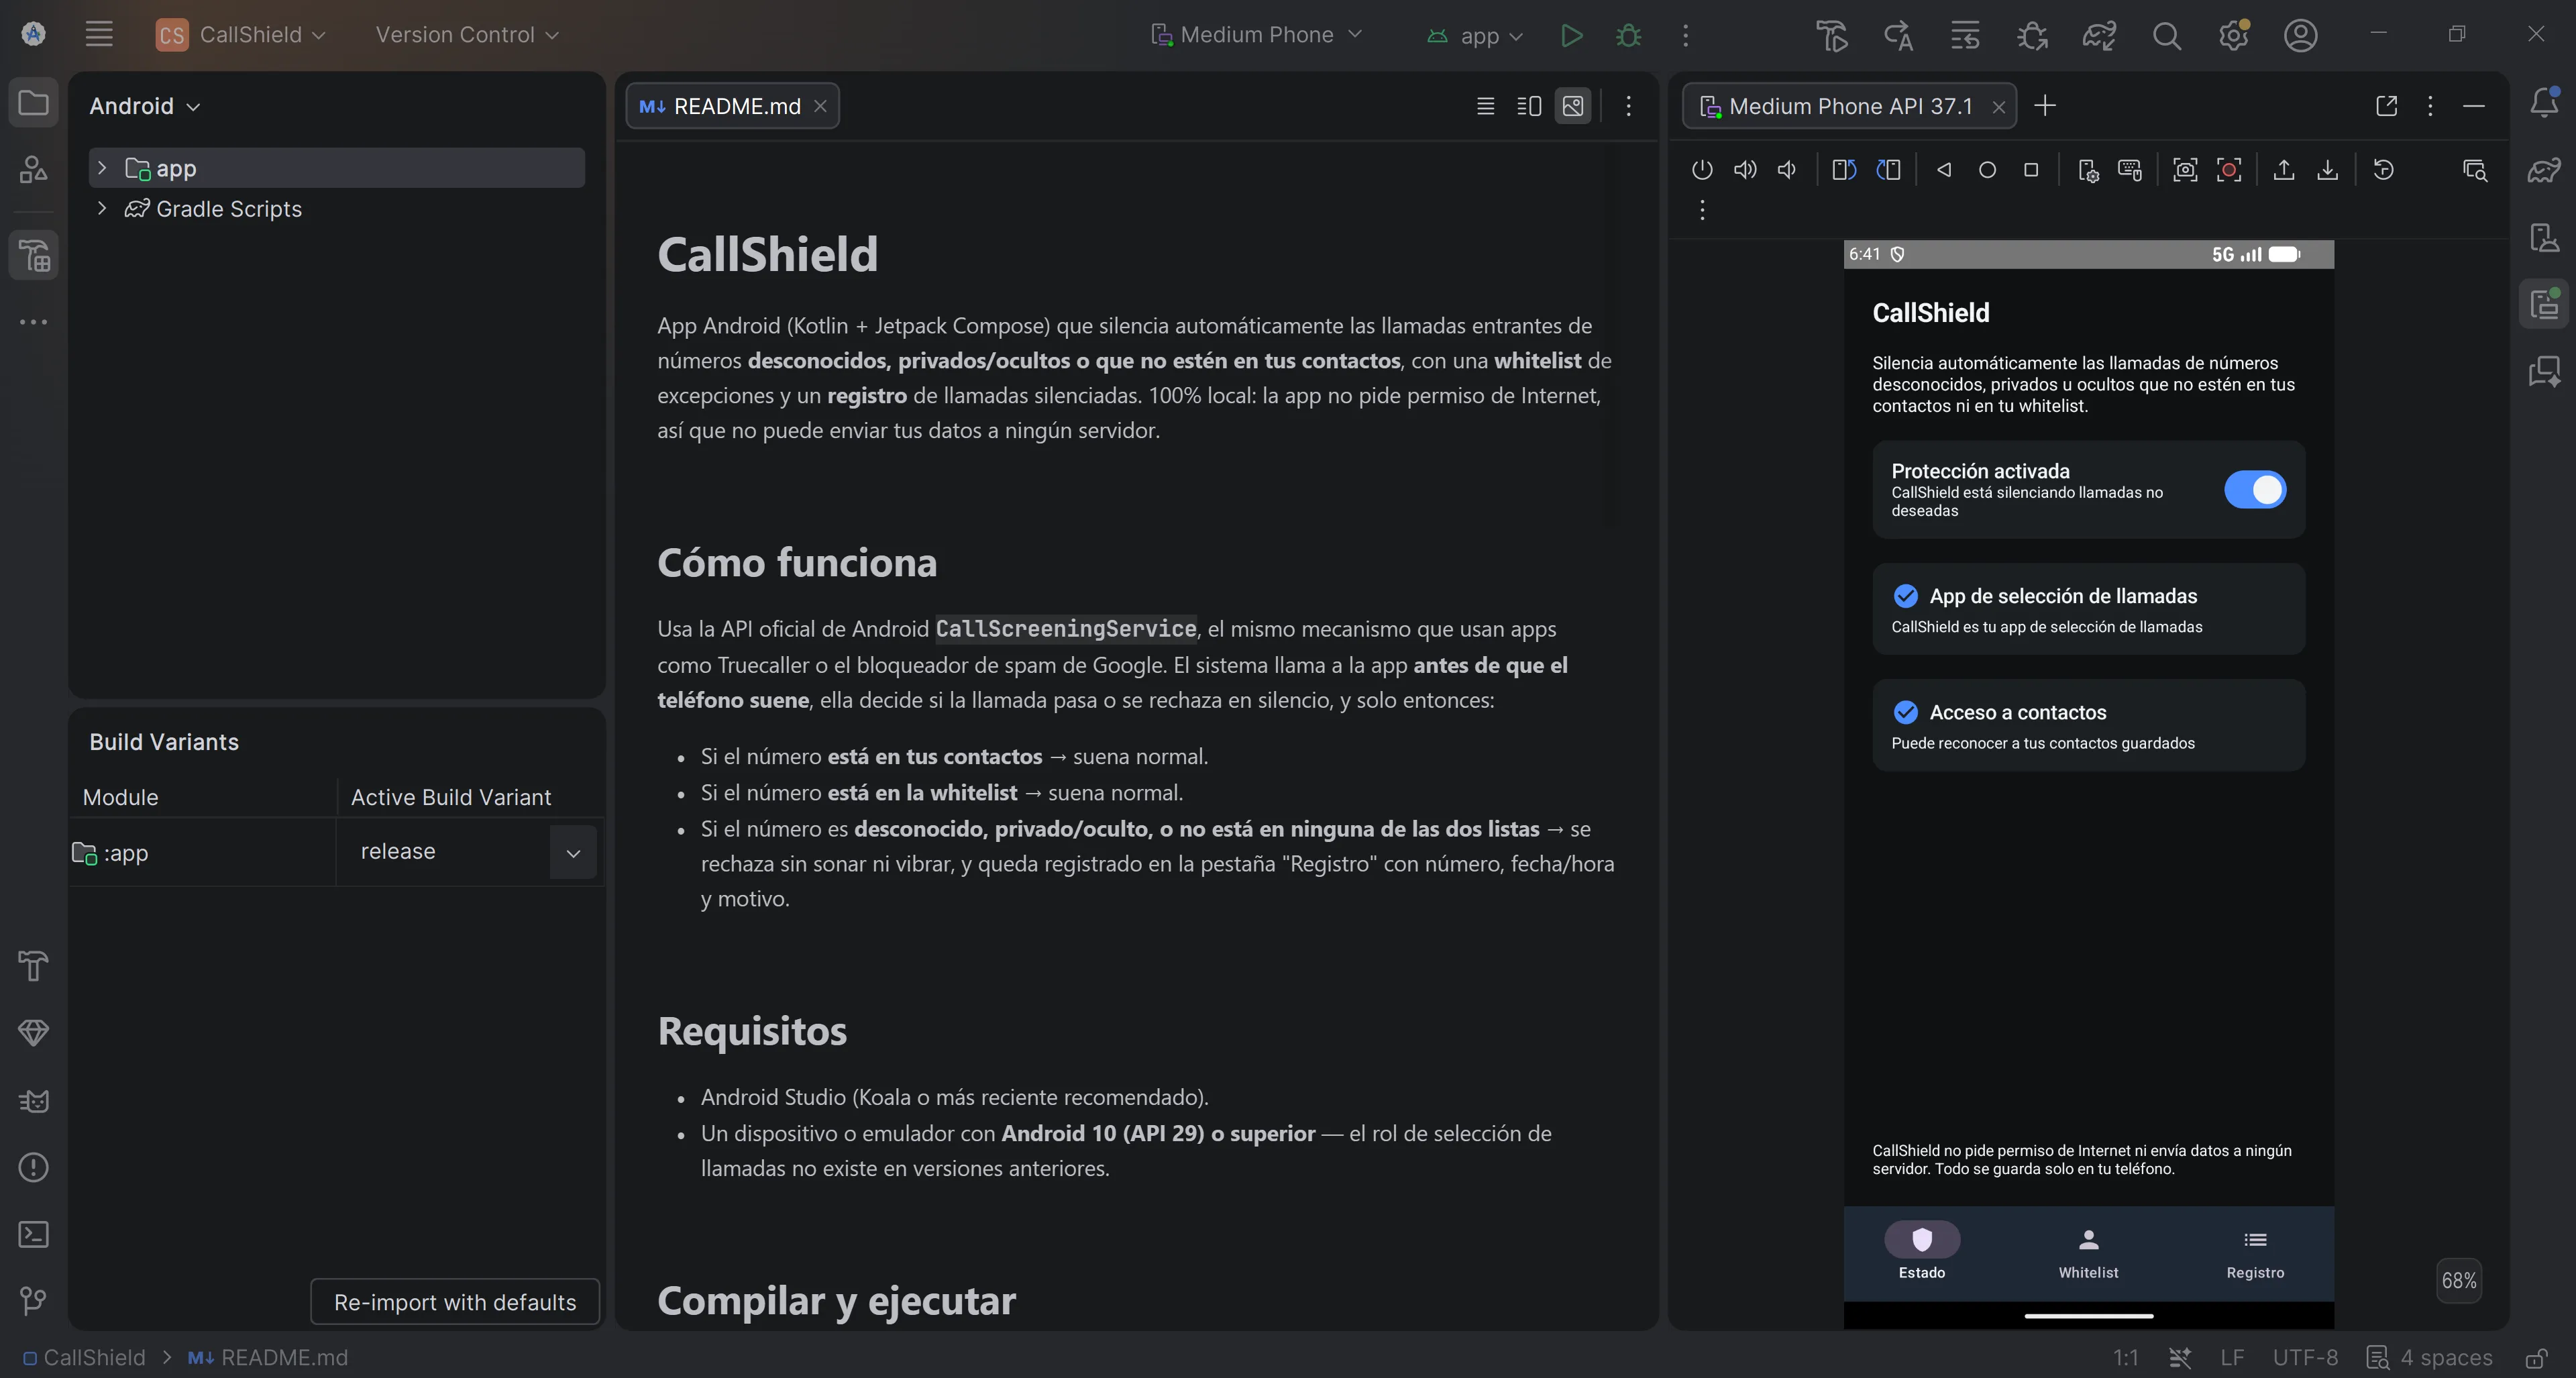2576x1378 pixels.
Task: Run the app configuration
Action: coord(1571,35)
